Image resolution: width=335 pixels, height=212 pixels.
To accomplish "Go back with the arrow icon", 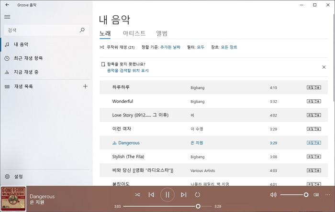I will [x=7, y=5].
